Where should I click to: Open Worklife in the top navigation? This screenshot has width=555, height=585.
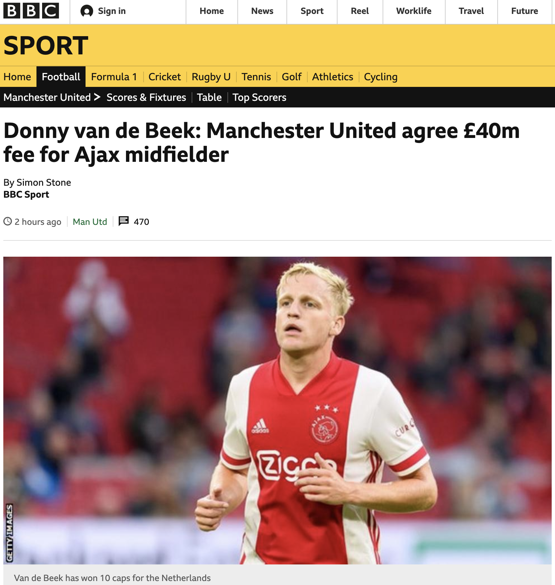pyautogui.click(x=414, y=11)
